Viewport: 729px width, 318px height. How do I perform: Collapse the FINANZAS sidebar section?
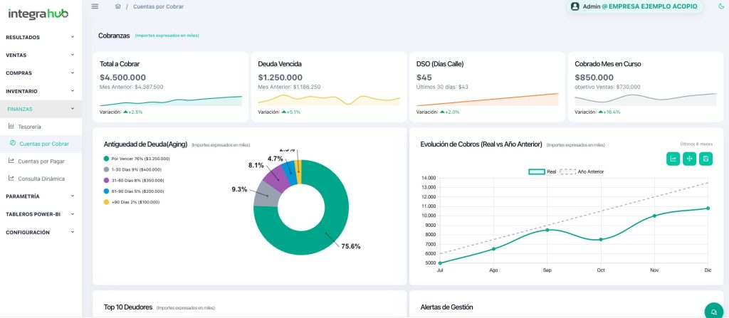click(x=40, y=109)
